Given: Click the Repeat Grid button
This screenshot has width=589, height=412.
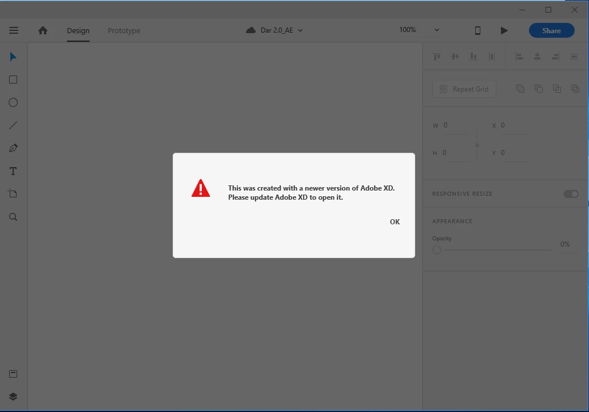Looking at the screenshot, I should pos(464,89).
